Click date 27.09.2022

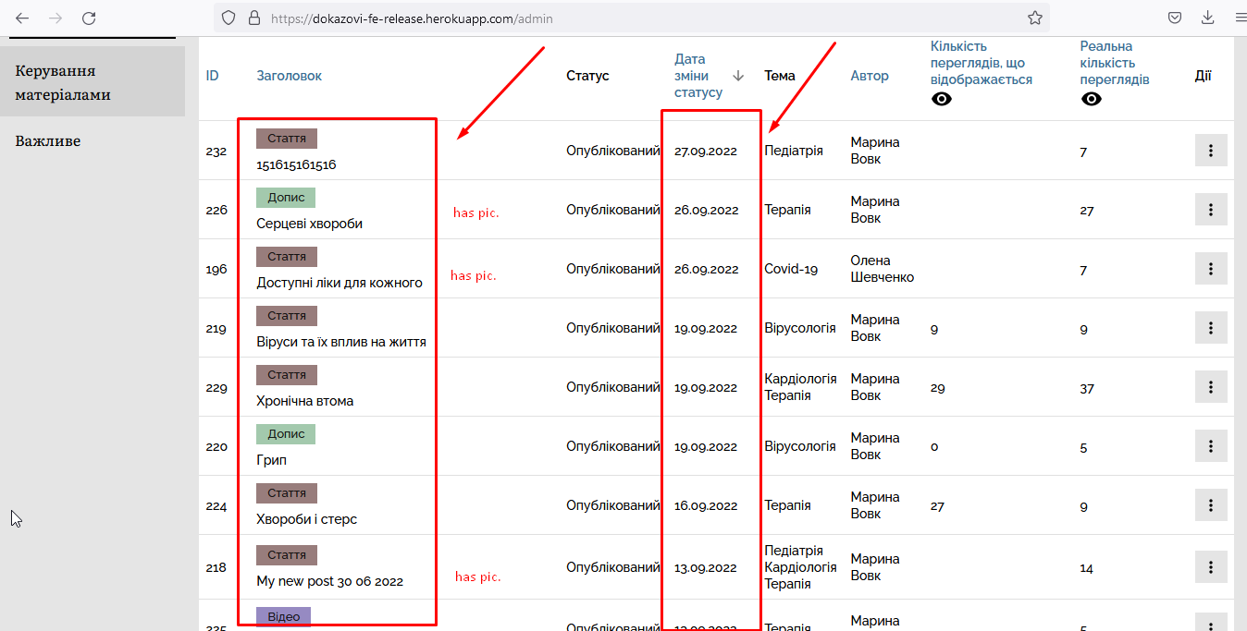point(706,151)
